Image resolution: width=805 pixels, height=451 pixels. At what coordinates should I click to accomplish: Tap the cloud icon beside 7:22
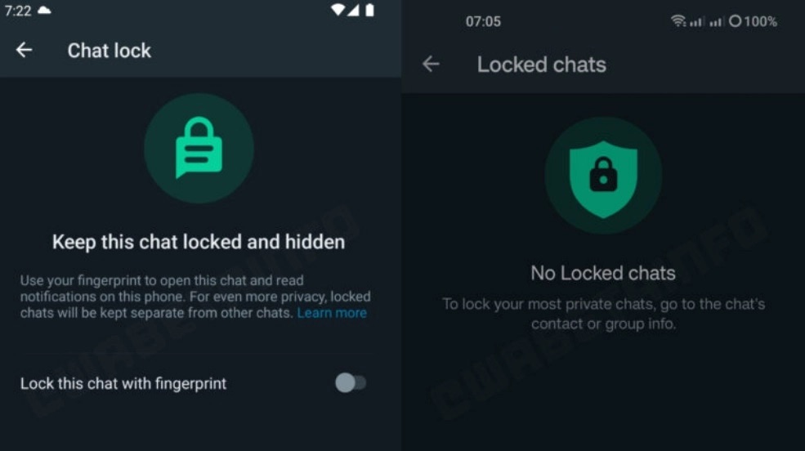(45, 11)
